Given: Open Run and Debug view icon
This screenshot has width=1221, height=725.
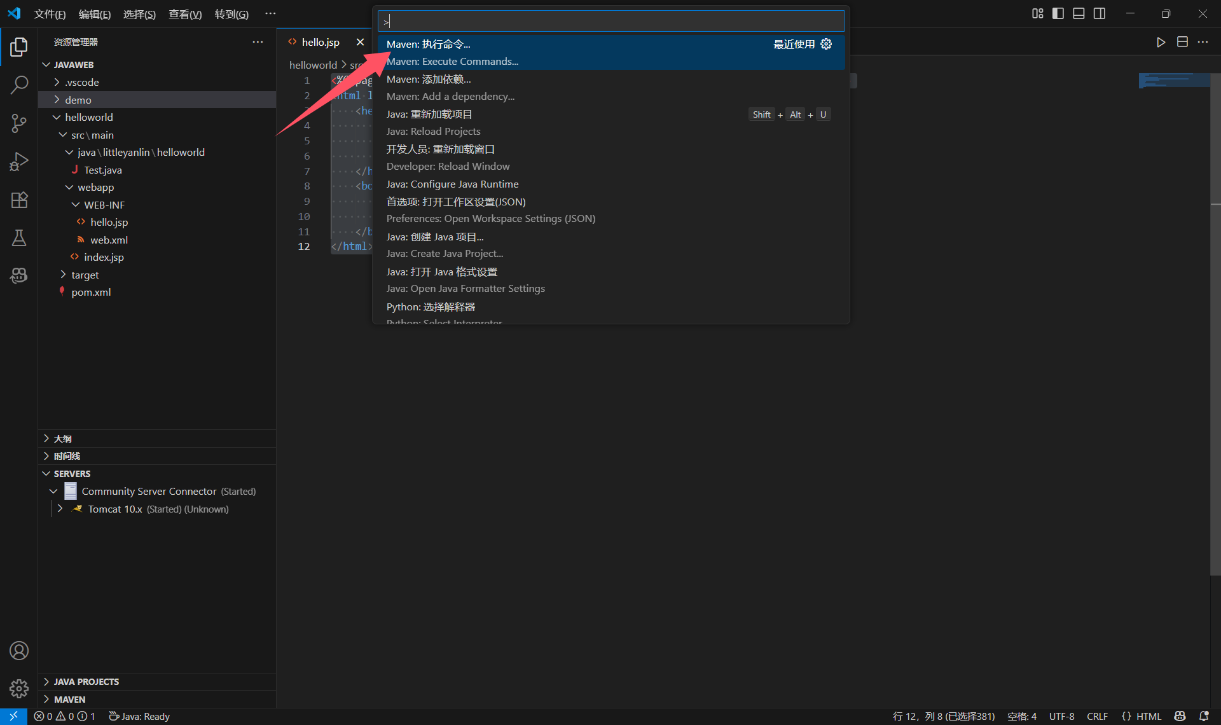Looking at the screenshot, I should (19, 162).
